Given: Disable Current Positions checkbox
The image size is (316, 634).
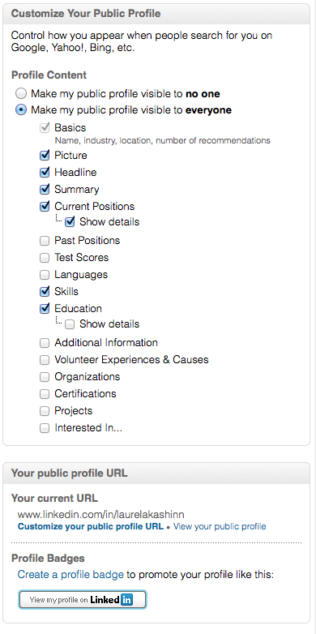Looking at the screenshot, I should (45, 206).
